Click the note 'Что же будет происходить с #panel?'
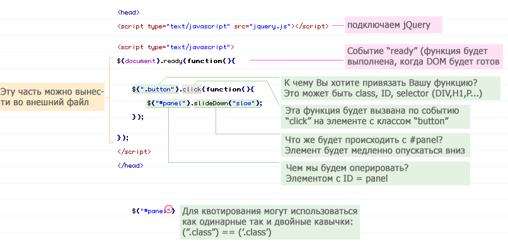 [x=375, y=145]
